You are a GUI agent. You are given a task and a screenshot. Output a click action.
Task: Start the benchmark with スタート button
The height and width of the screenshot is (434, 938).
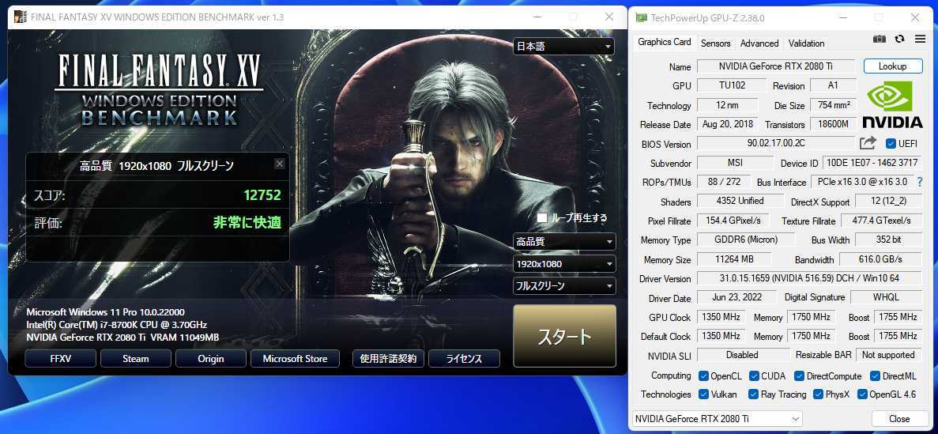[x=564, y=336]
